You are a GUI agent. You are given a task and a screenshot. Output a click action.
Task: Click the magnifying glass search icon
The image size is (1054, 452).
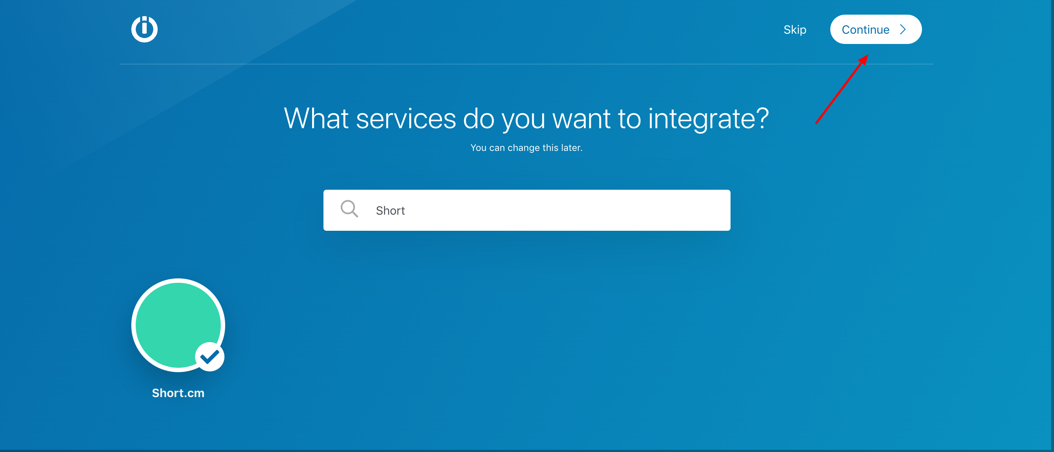349,209
